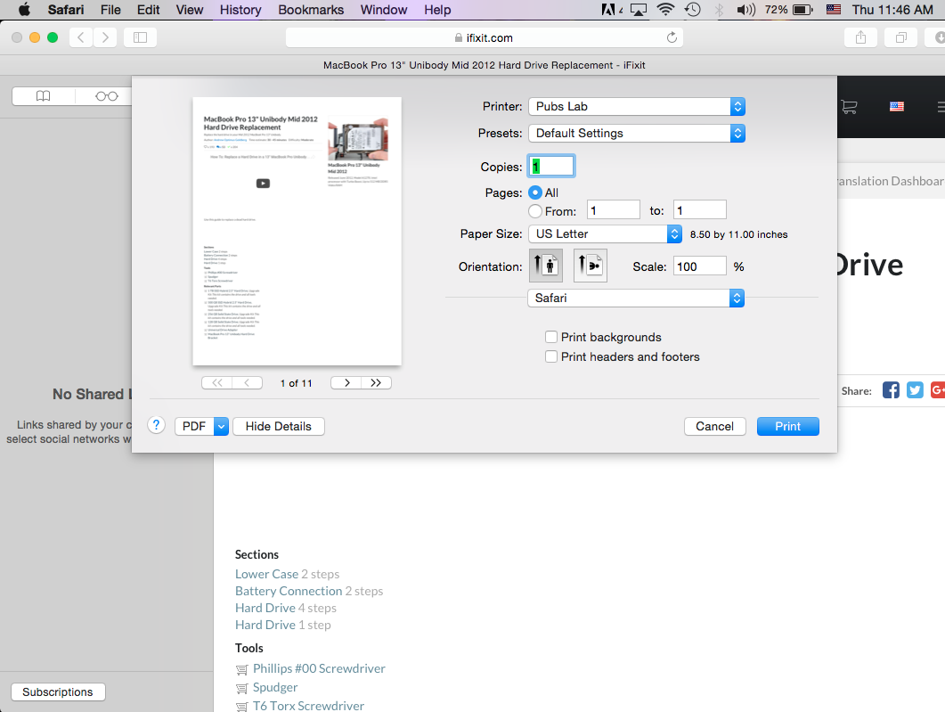The width and height of the screenshot is (945, 712).
Task: Open the Help menu
Action: [437, 10]
